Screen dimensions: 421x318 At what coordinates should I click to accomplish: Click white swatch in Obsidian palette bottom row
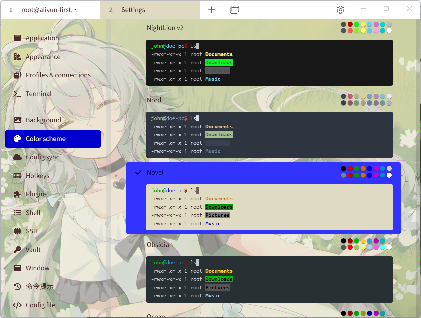[389, 247]
